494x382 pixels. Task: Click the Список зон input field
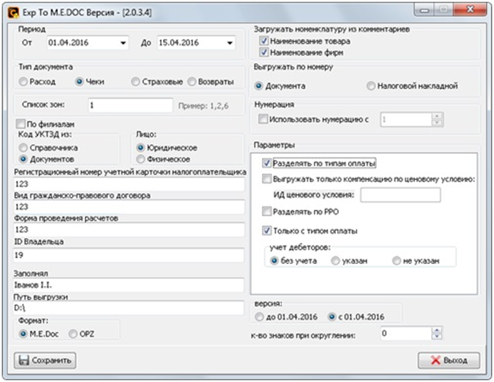click(130, 105)
